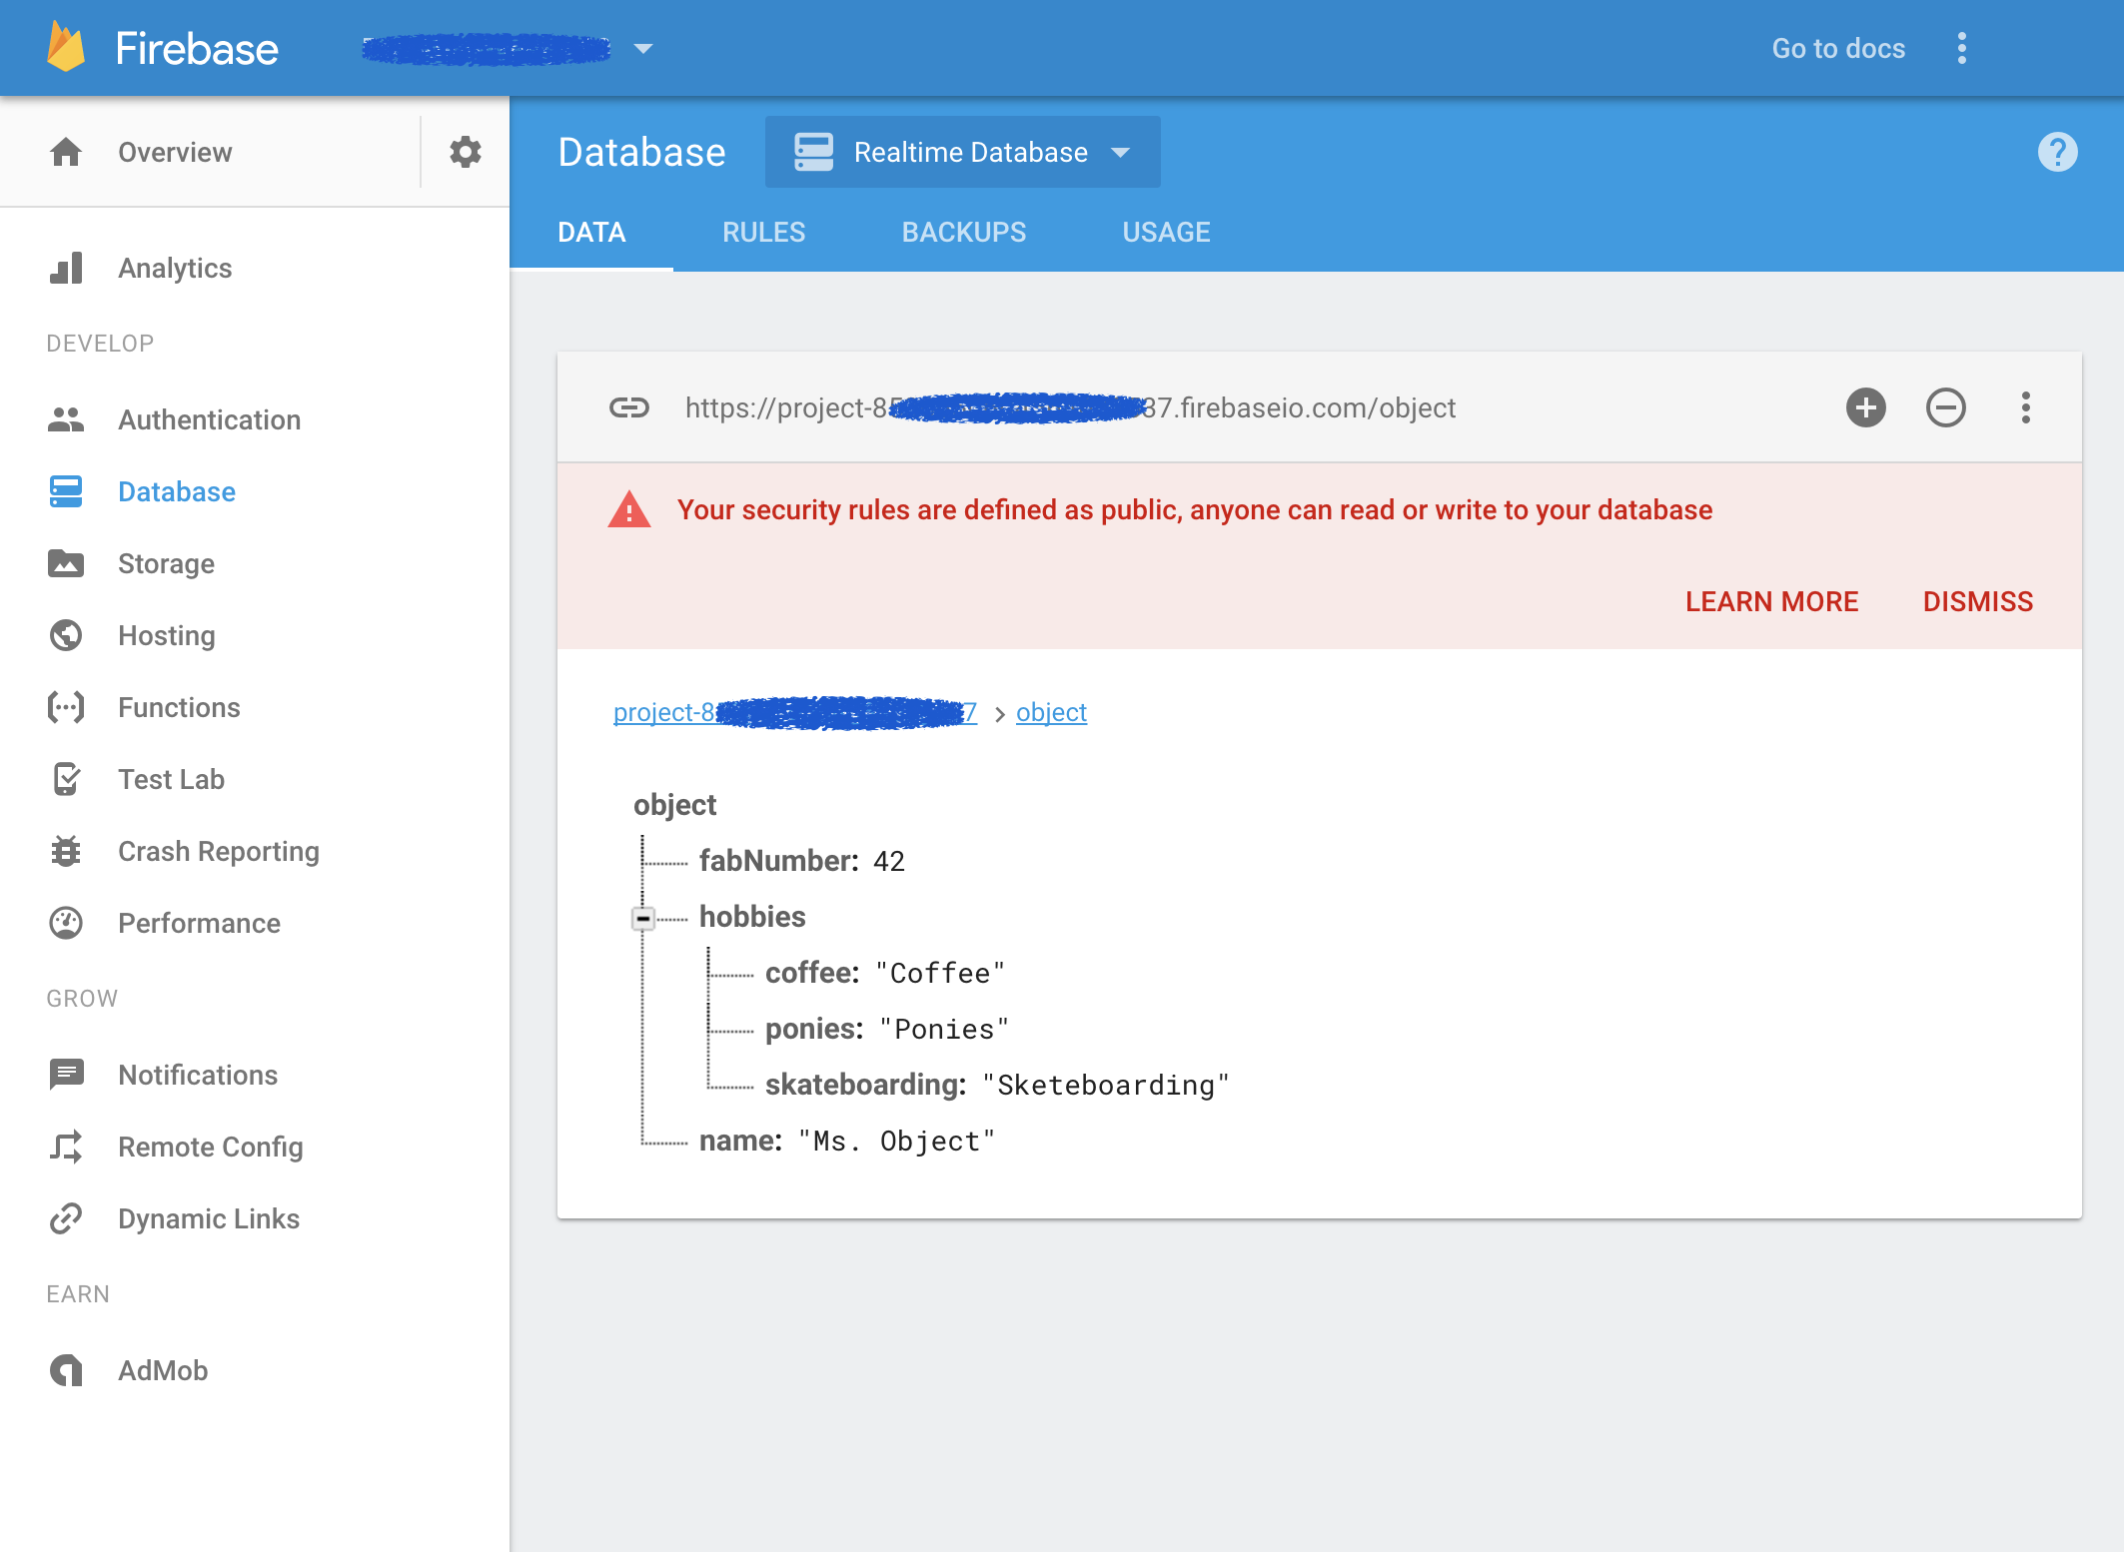
Task: Open the Realtime Database type dropdown
Action: tap(963, 152)
